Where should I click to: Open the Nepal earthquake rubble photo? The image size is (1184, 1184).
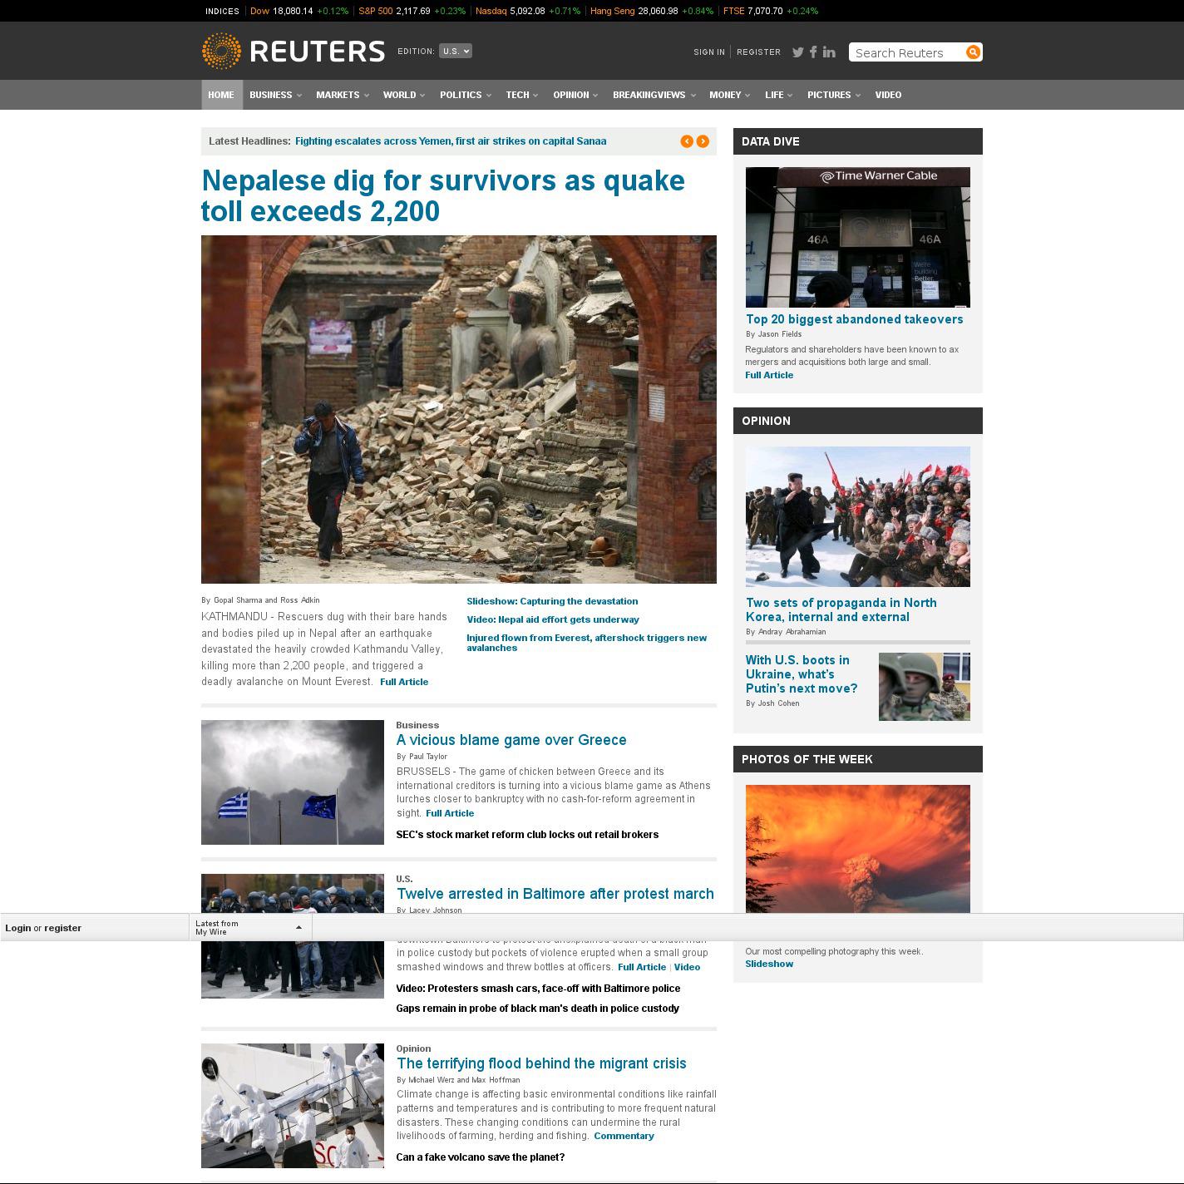click(x=458, y=409)
